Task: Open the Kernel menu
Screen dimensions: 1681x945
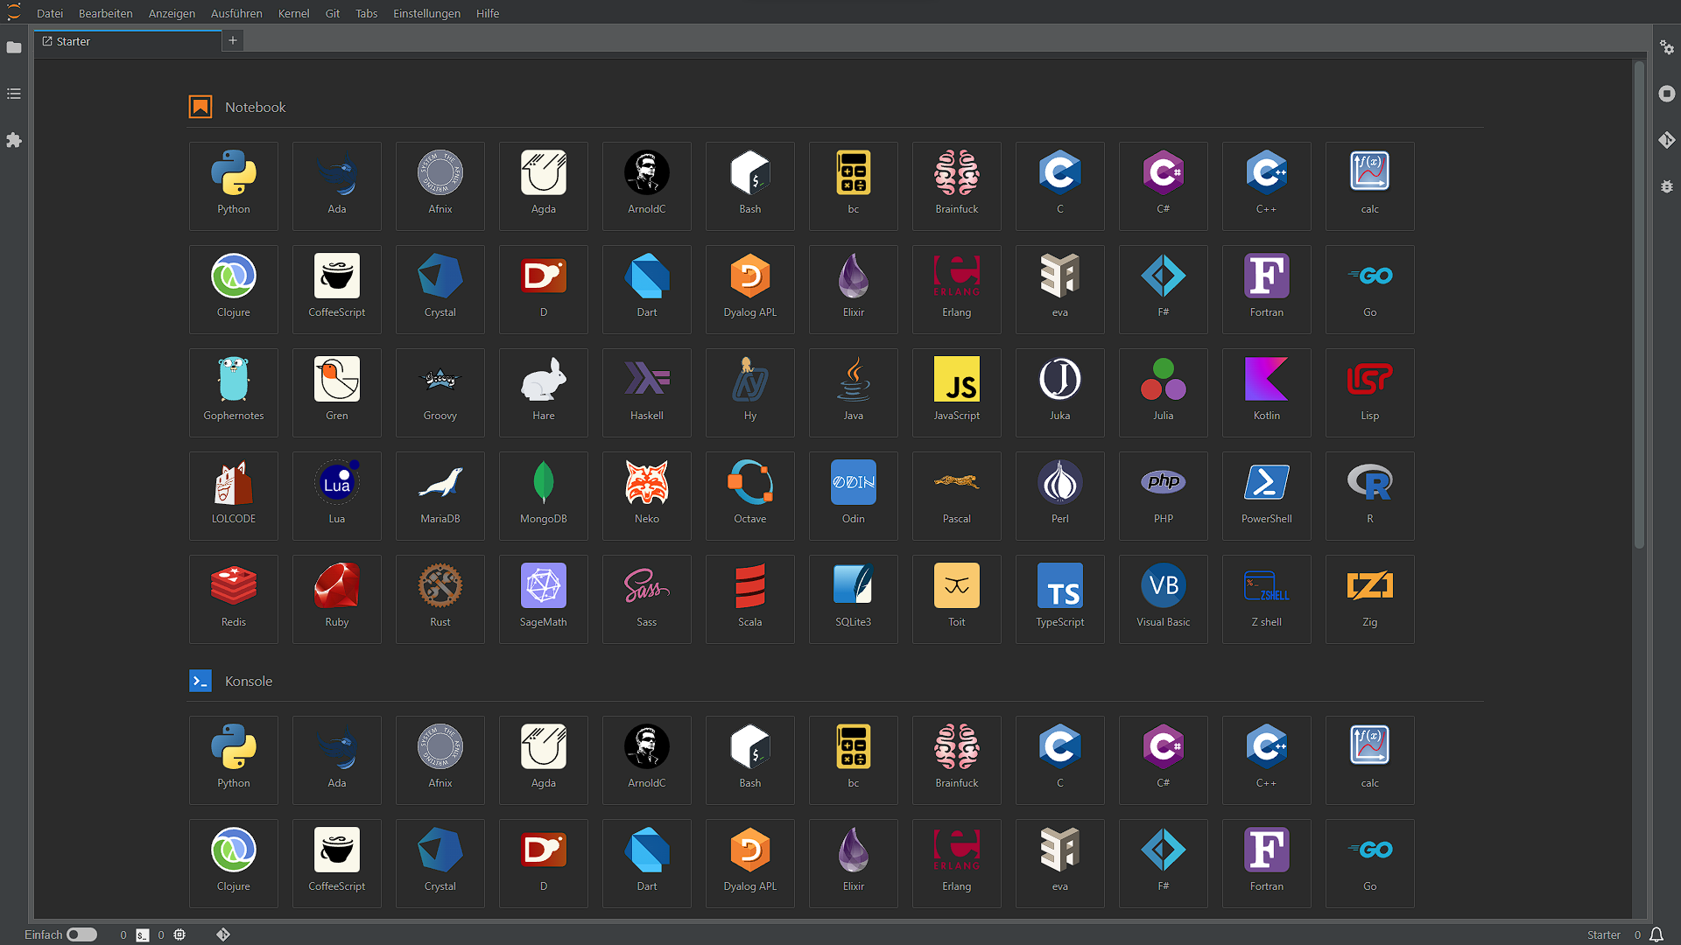Action: point(293,13)
